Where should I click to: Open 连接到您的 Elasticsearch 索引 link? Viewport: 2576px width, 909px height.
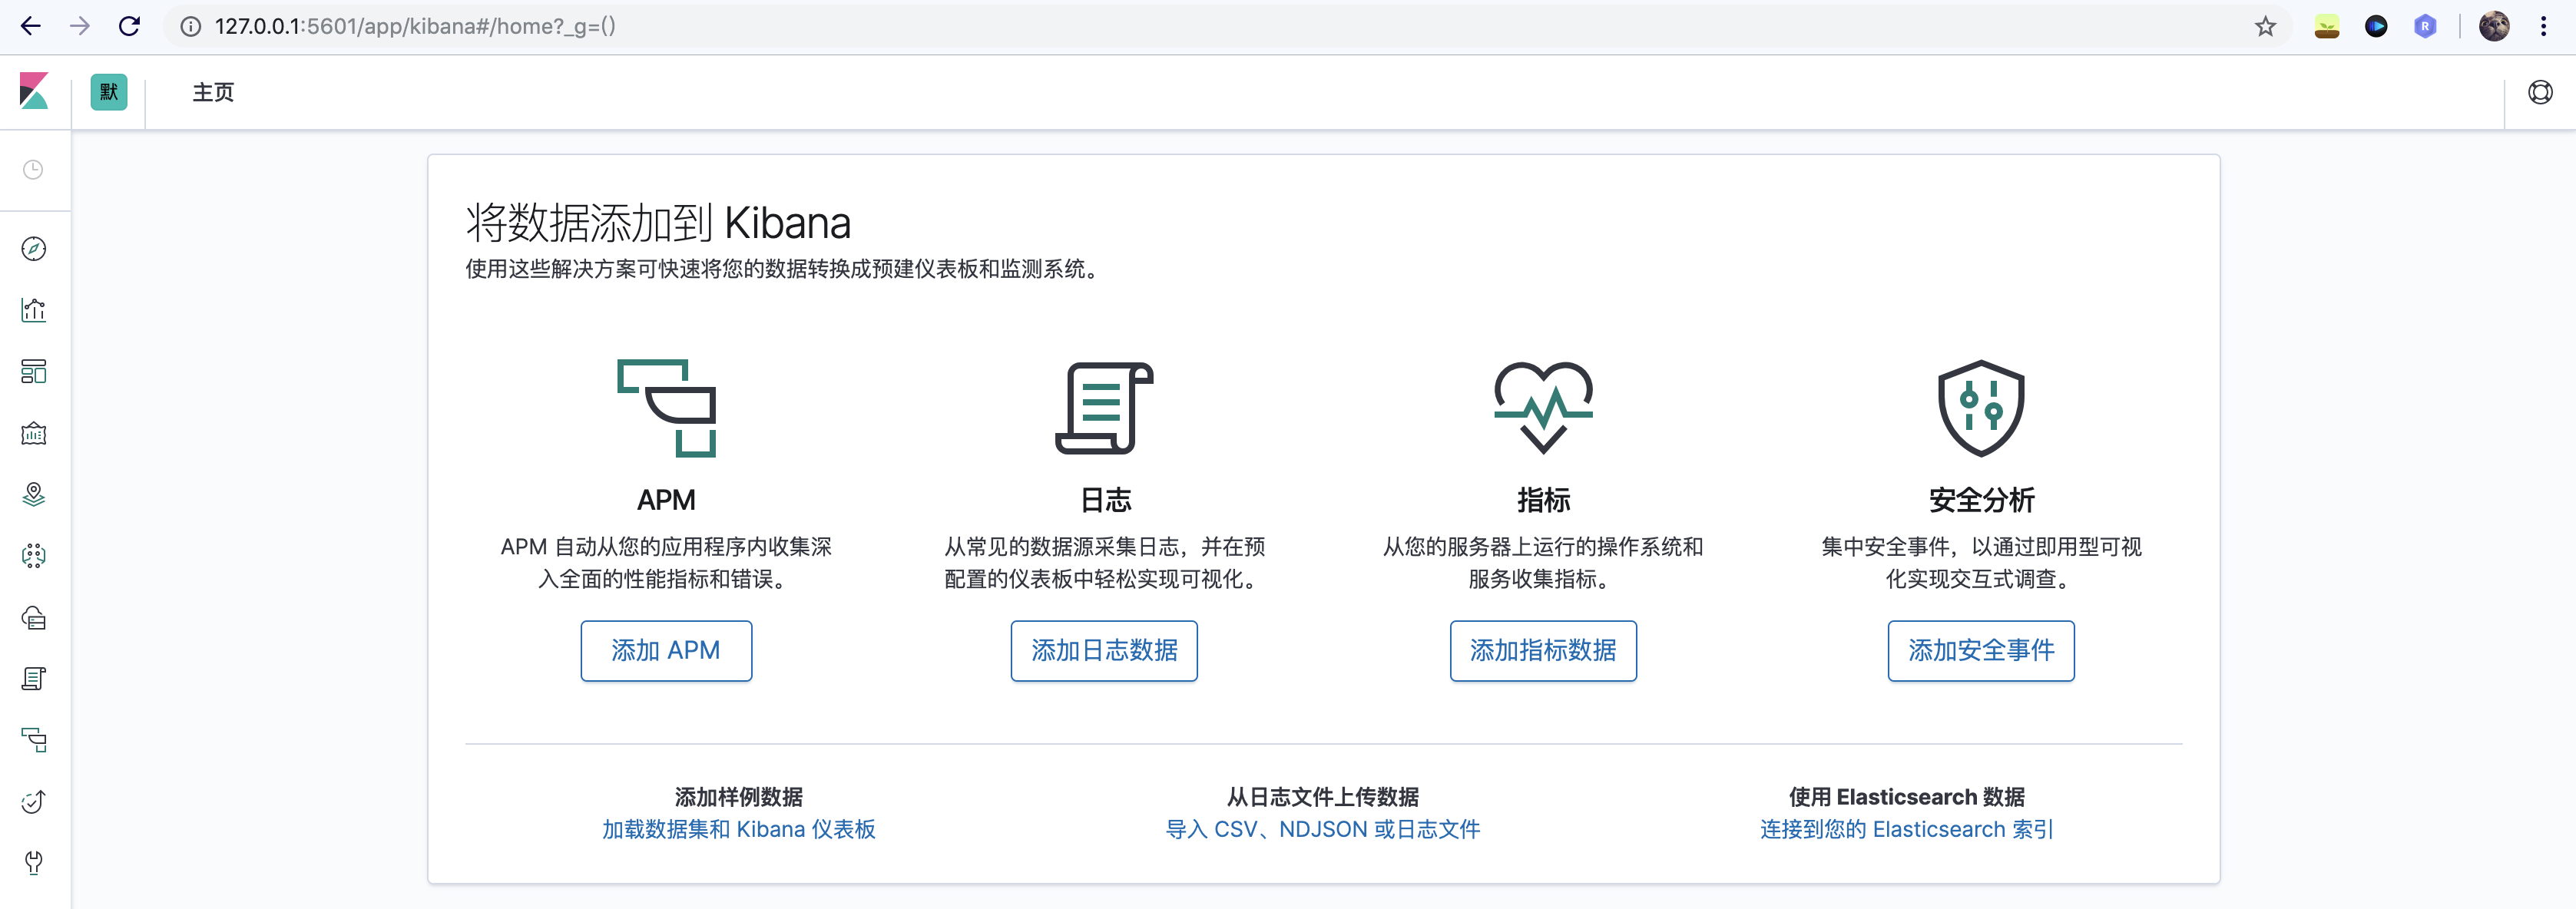(1906, 829)
